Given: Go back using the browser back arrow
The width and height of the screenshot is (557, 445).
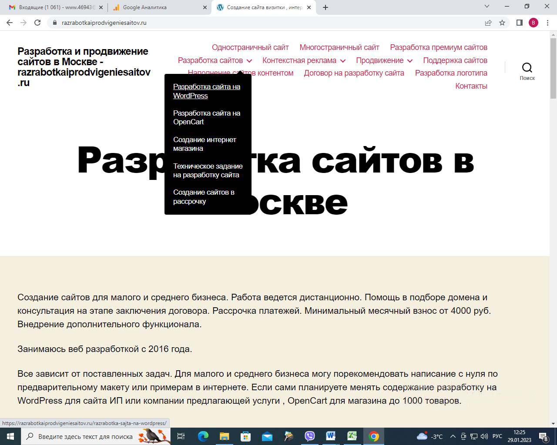Looking at the screenshot, I should click(10, 23).
